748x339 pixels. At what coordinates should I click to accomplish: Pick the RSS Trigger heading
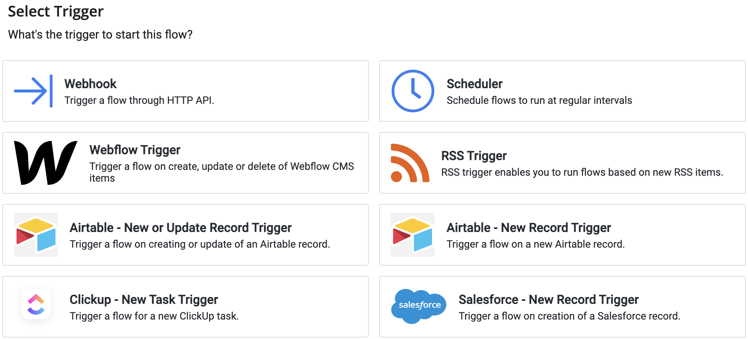point(474,156)
